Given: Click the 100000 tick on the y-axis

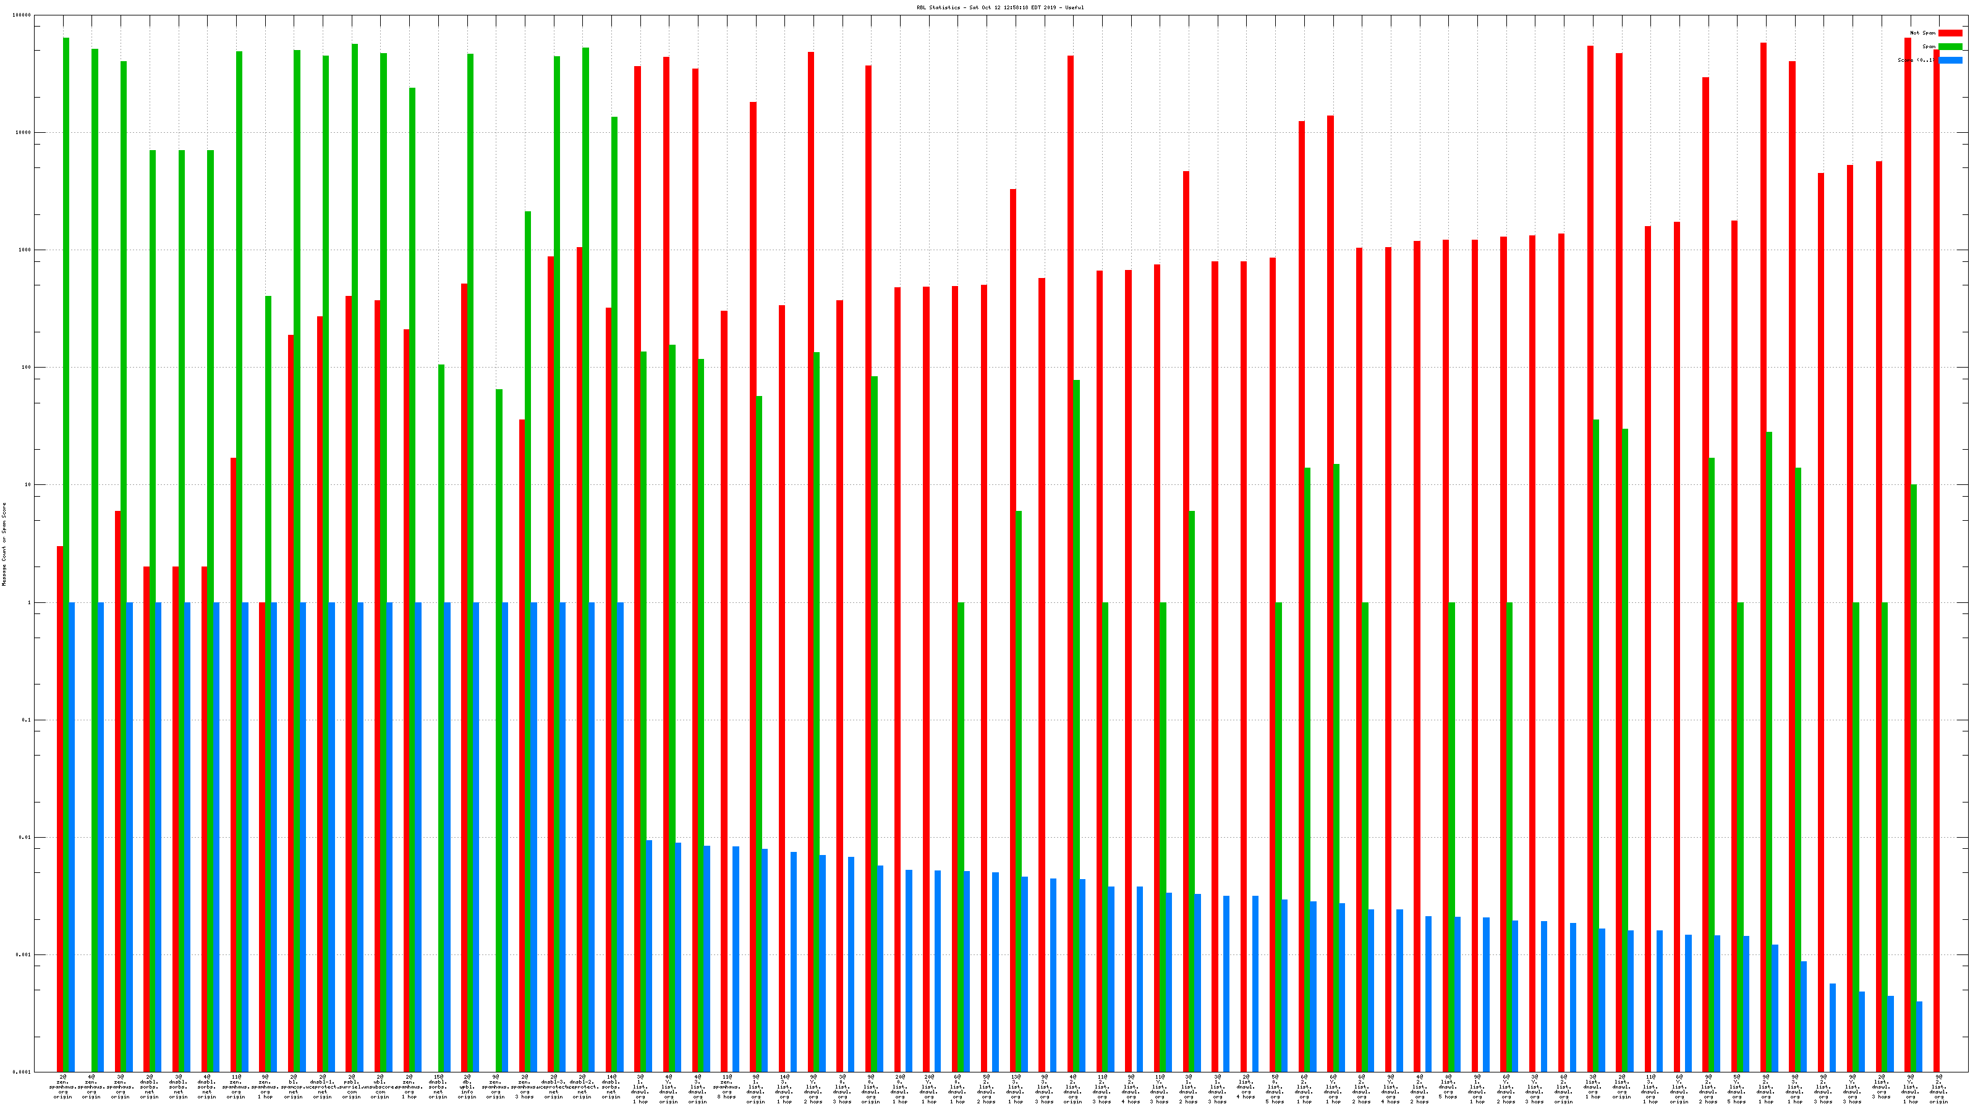Looking at the screenshot, I should [23, 15].
